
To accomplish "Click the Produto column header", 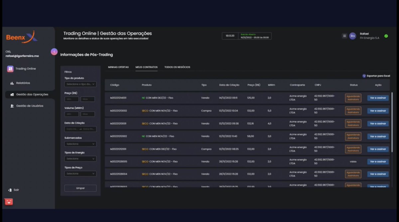I will 147,85.
